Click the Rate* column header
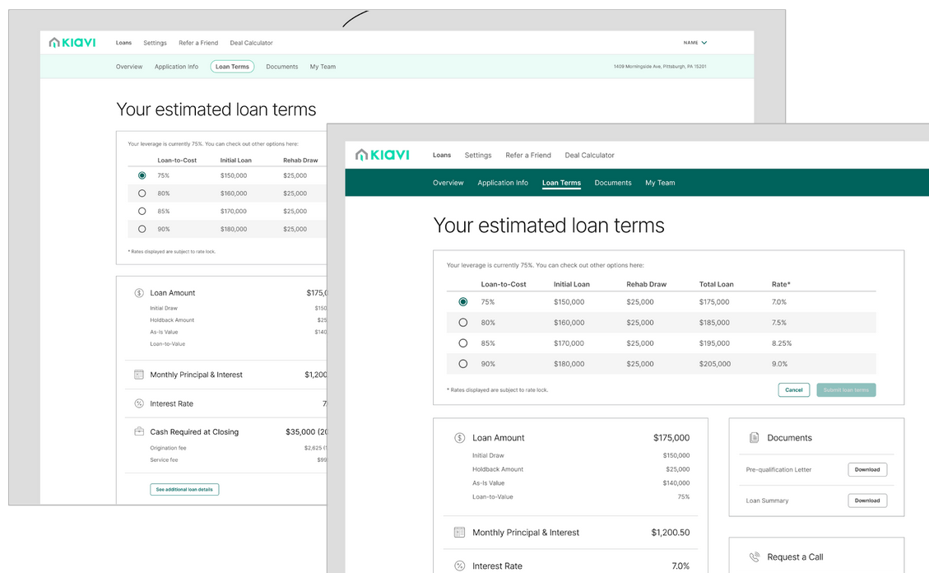 pos(780,284)
